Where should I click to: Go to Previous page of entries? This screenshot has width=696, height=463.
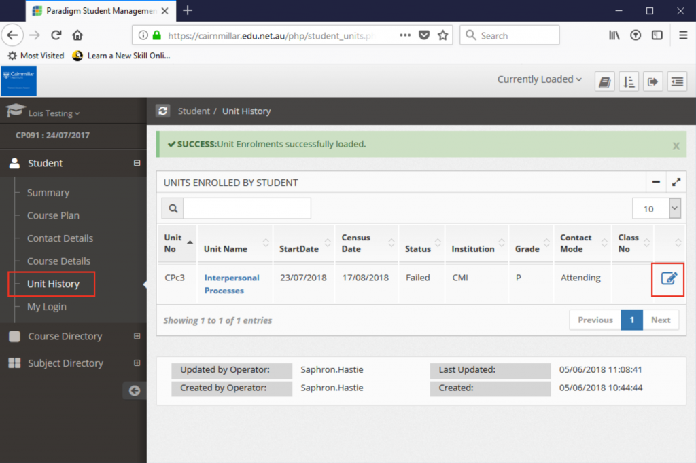pos(595,320)
